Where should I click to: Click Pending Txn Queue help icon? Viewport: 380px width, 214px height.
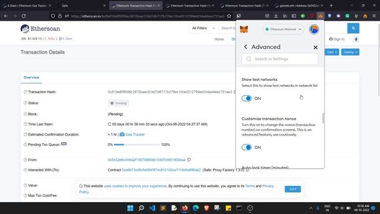coord(25,144)
